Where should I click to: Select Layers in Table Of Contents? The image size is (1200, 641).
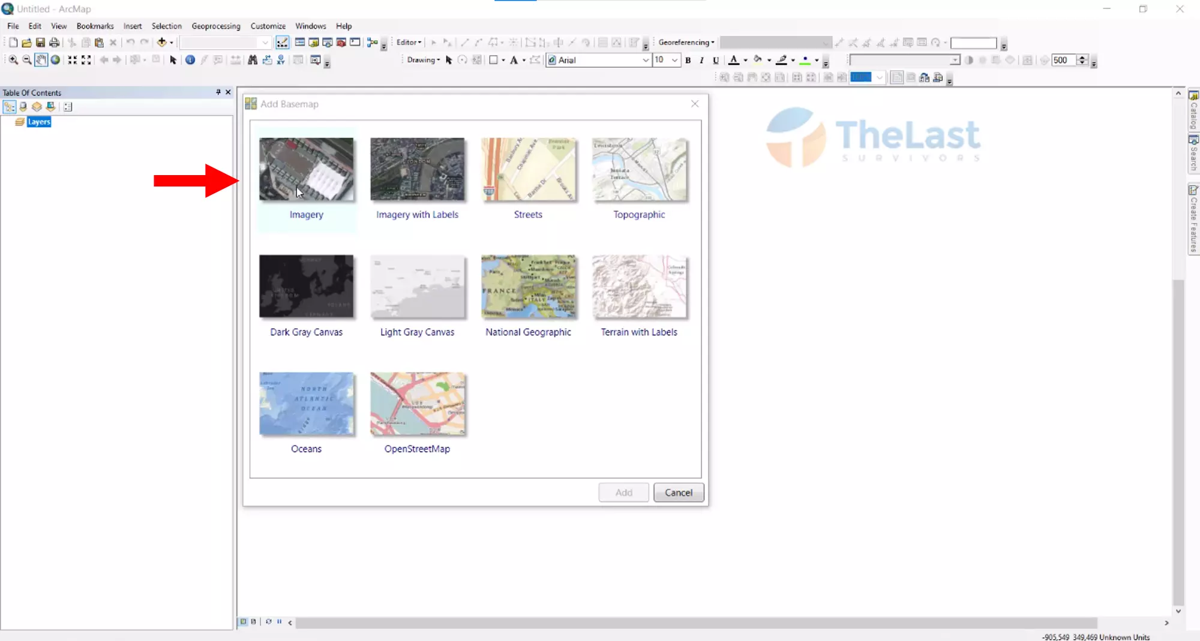(x=39, y=122)
